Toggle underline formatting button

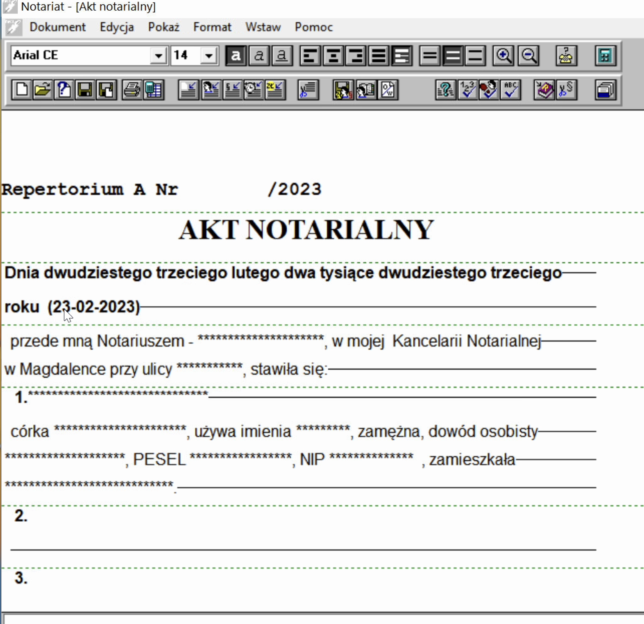(x=282, y=56)
